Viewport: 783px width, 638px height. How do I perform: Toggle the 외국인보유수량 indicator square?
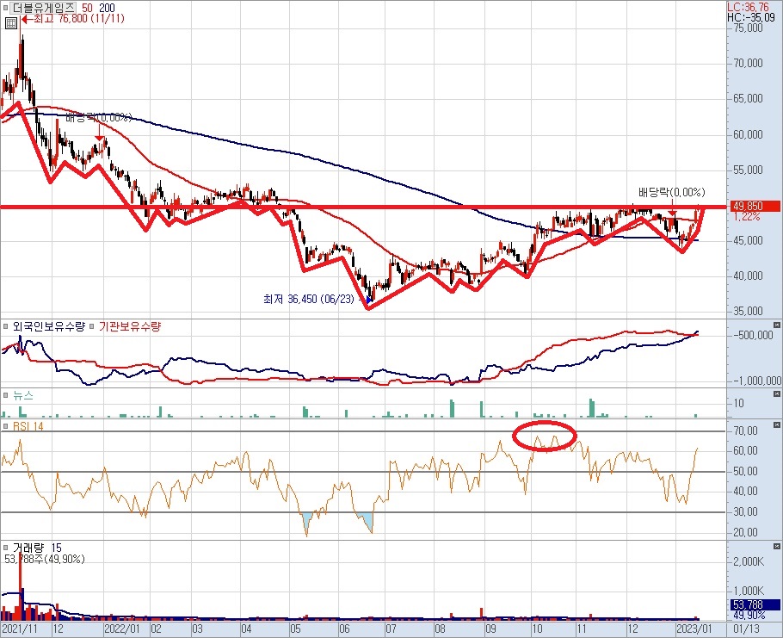coord(6,326)
